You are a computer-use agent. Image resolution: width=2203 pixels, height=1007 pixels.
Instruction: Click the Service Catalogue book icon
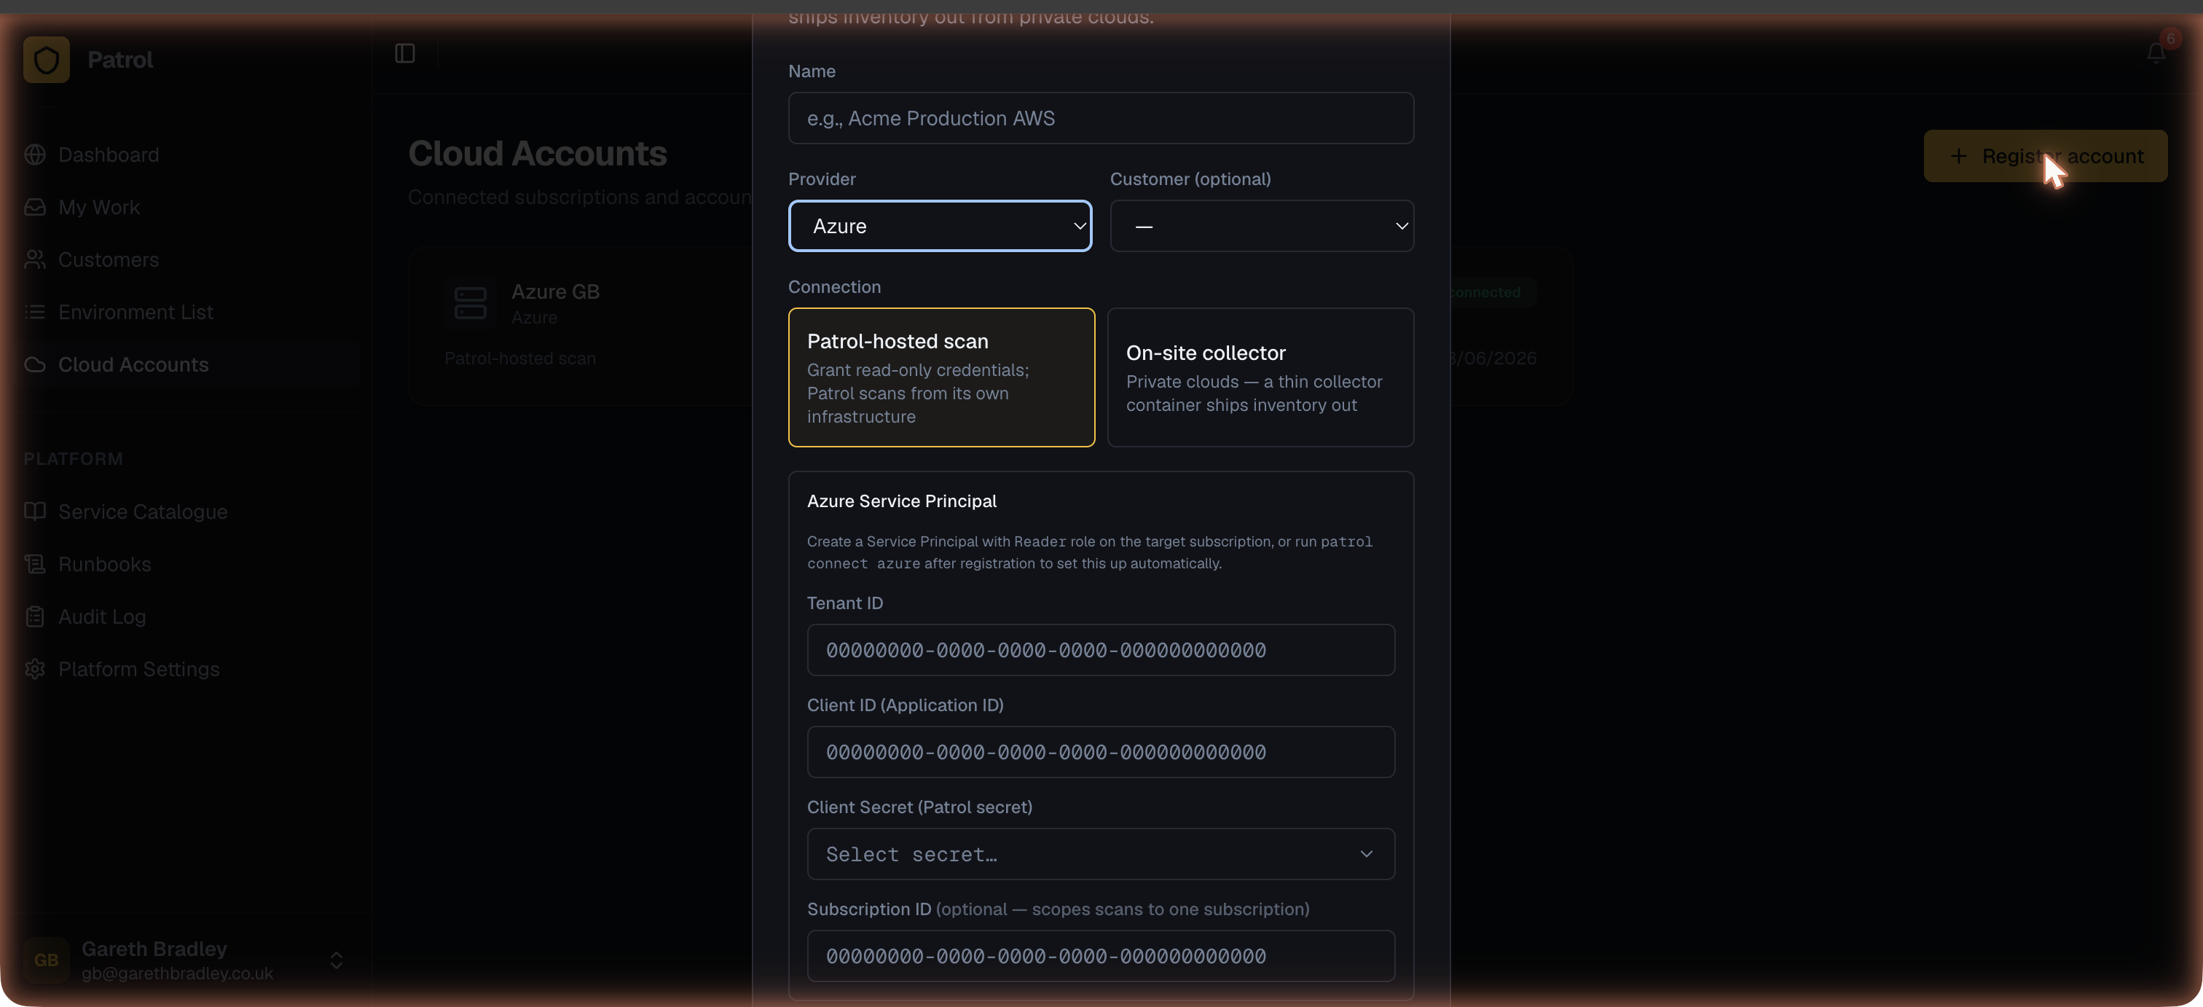click(35, 512)
